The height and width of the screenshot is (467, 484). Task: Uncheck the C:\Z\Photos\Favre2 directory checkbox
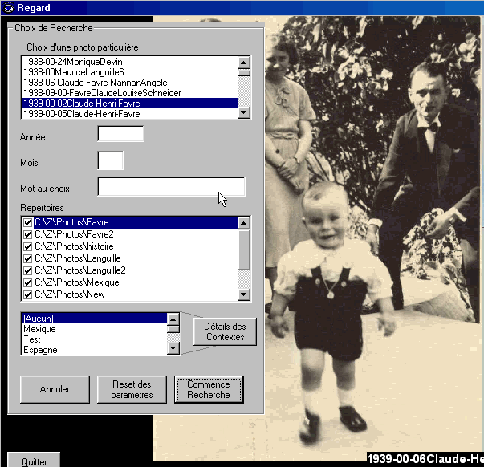(x=28, y=234)
